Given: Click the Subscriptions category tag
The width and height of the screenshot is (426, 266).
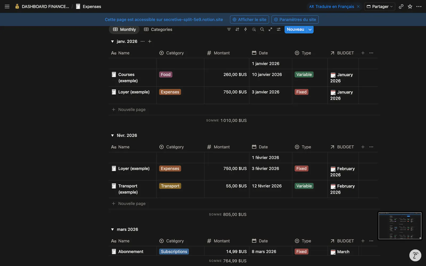Looking at the screenshot, I should [174, 252].
